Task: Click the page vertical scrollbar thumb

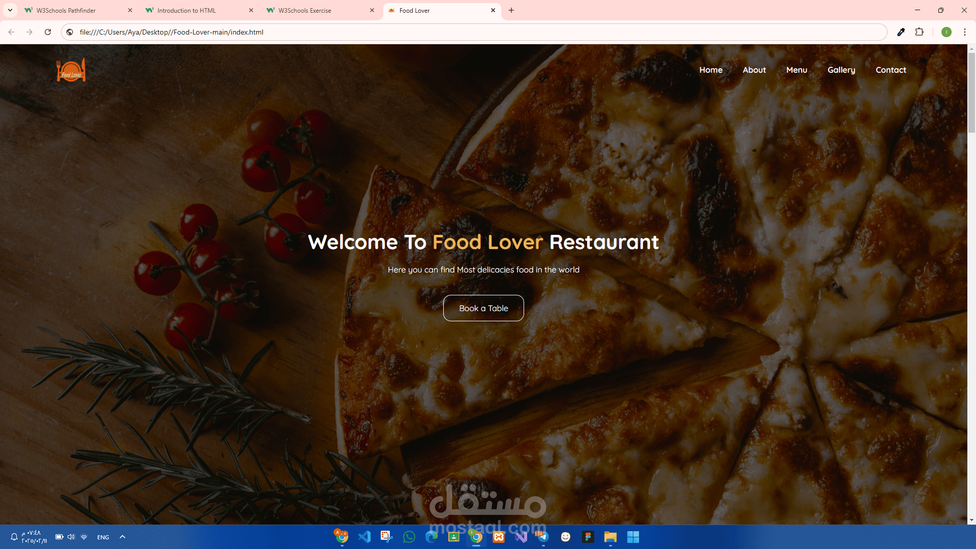Action: [x=971, y=91]
